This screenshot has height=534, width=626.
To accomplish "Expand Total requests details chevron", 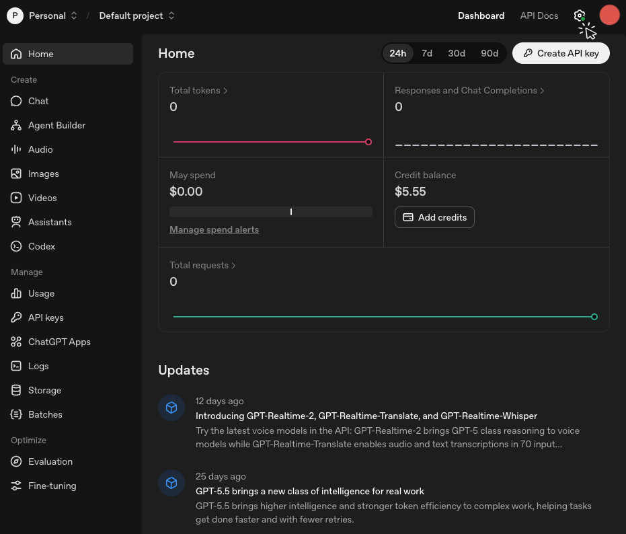I will pyautogui.click(x=233, y=266).
